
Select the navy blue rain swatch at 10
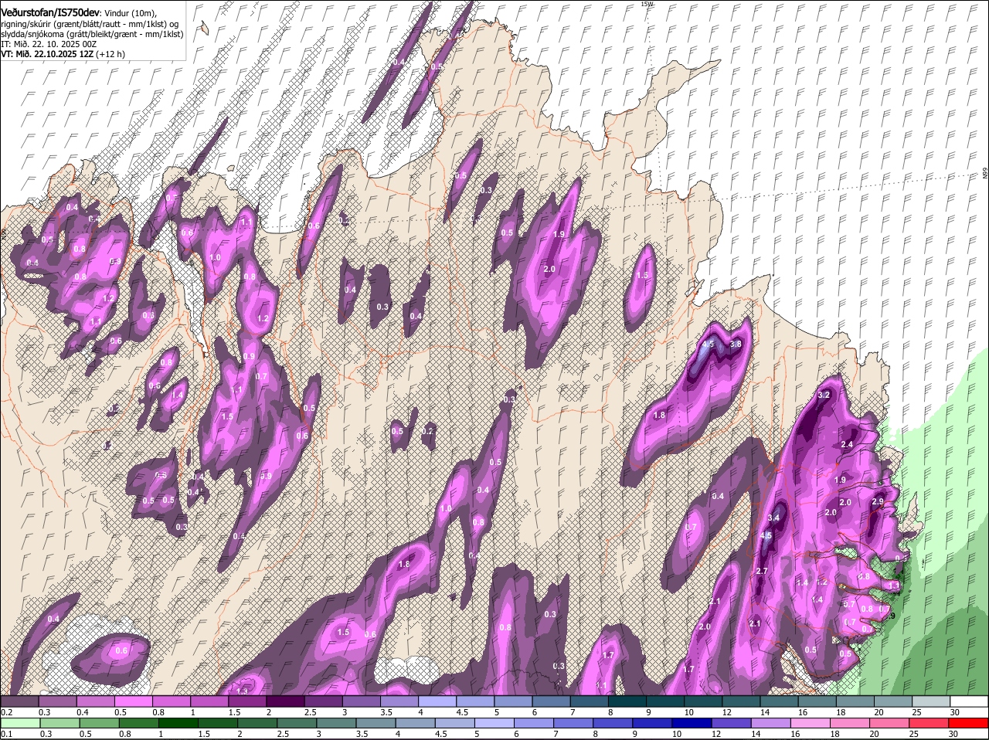point(693,723)
